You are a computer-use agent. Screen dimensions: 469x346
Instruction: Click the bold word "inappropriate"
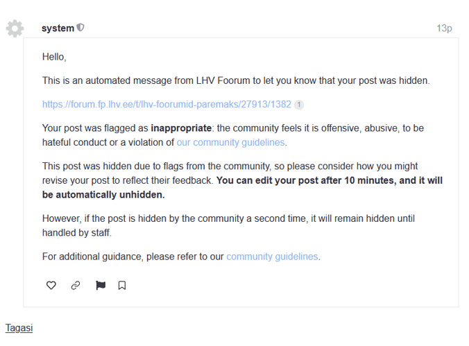coord(182,128)
